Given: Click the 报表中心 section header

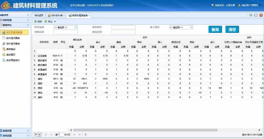Looking at the screenshot, I should 15,25.
